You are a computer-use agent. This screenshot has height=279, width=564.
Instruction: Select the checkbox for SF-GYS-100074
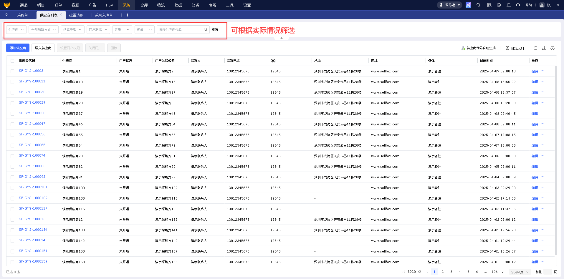point(12,156)
